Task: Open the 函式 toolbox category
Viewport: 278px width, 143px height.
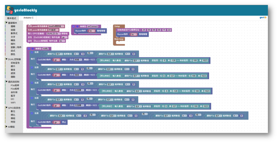Action: pyautogui.click(x=13, y=51)
